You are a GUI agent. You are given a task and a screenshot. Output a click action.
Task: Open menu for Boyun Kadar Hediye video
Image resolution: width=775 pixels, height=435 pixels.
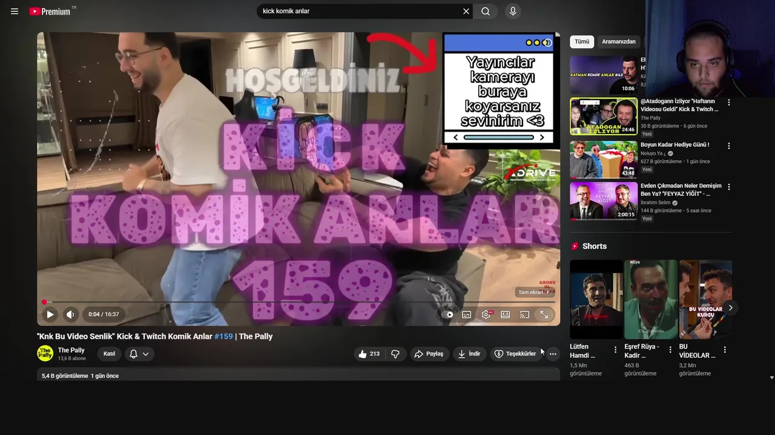point(729,146)
